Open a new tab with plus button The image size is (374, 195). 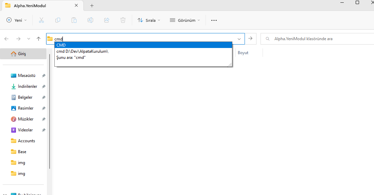(92, 5)
